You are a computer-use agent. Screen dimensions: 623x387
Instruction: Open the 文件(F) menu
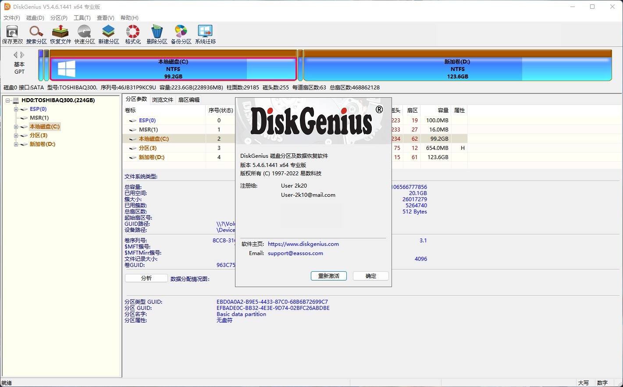coord(12,18)
